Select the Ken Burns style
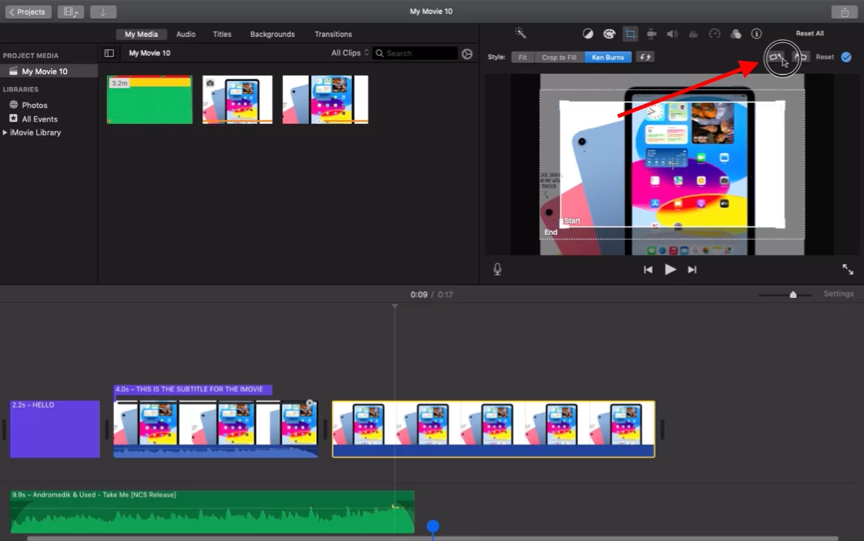Screen dimensions: 864x541 click(x=608, y=57)
